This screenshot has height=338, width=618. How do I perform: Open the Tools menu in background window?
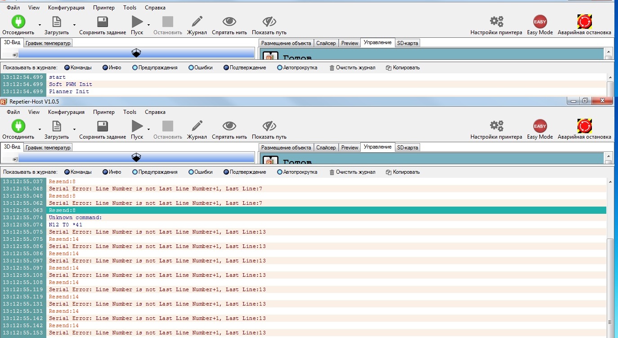130,8
